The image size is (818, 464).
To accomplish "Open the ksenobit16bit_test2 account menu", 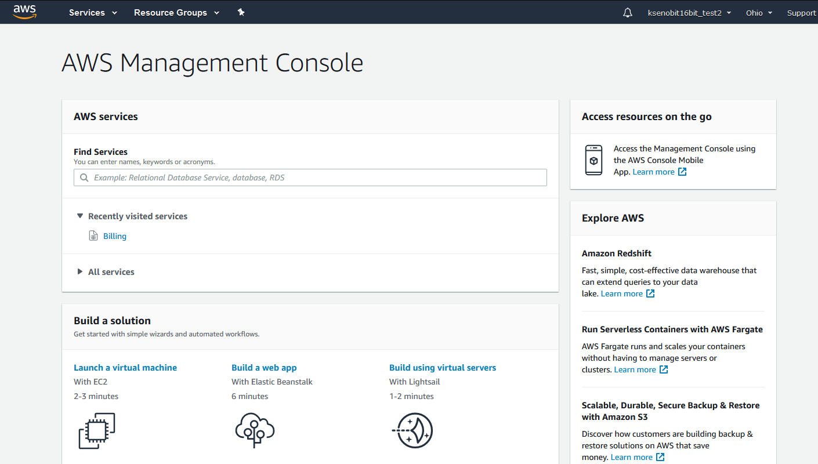I will (689, 13).
